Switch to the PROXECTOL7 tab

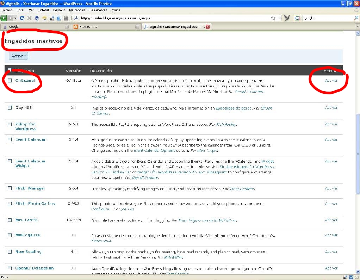[x=106, y=27]
